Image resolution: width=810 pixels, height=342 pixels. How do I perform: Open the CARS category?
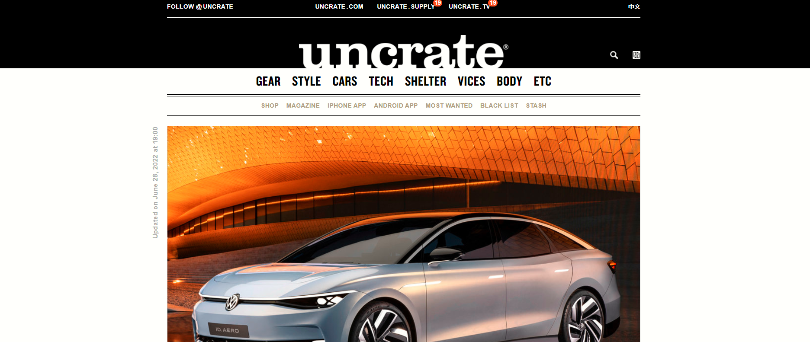tap(345, 81)
